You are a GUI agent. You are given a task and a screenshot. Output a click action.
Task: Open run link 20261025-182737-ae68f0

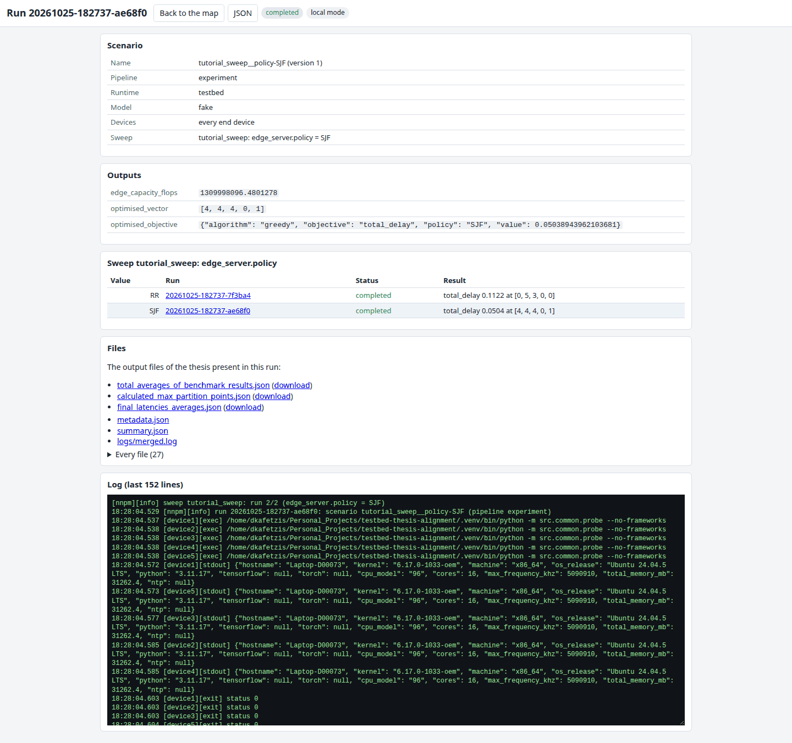(208, 310)
